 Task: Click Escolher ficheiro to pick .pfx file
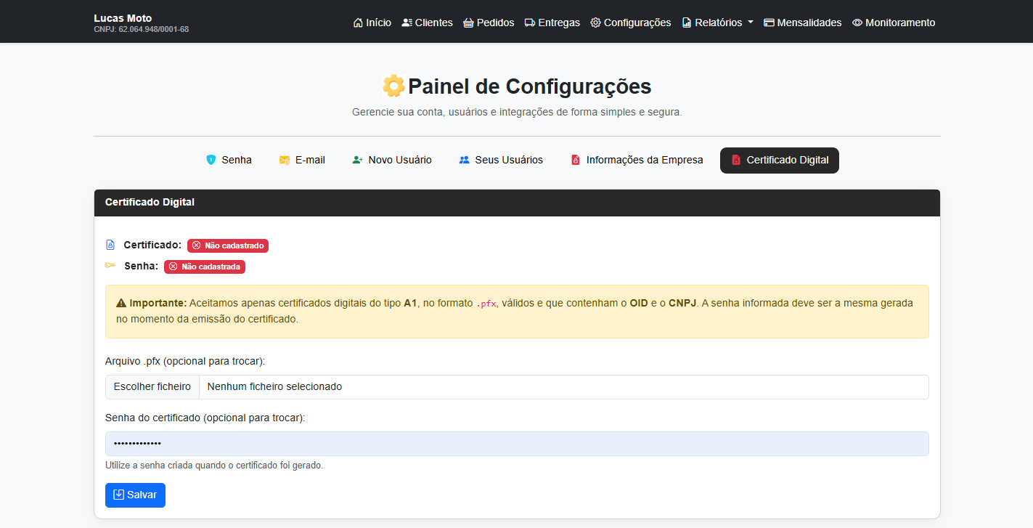click(x=152, y=387)
